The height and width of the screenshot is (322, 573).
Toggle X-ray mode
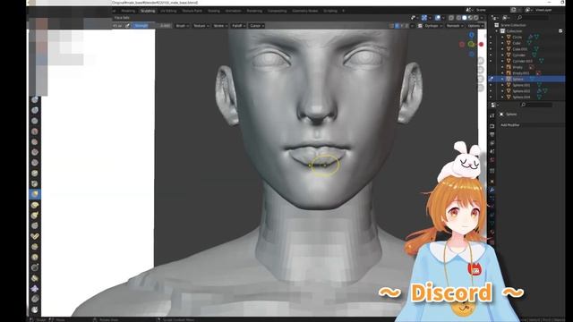[x=451, y=18]
